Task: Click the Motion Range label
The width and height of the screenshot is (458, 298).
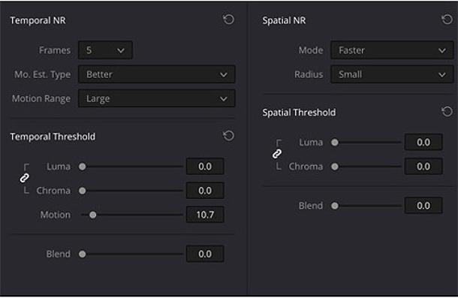Action: point(41,99)
